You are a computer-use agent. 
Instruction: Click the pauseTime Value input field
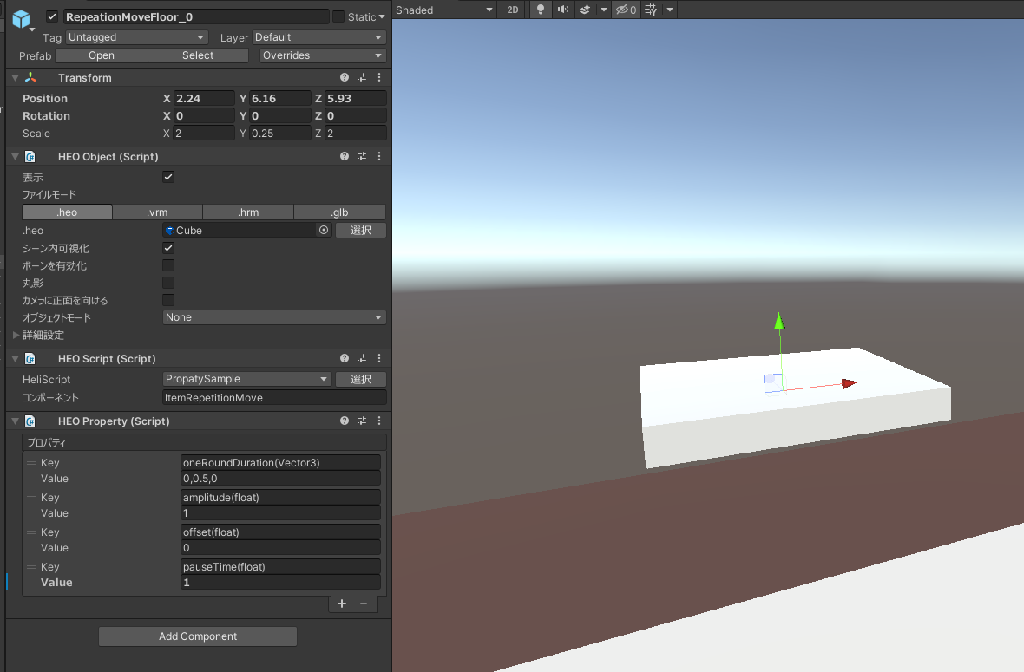click(279, 582)
